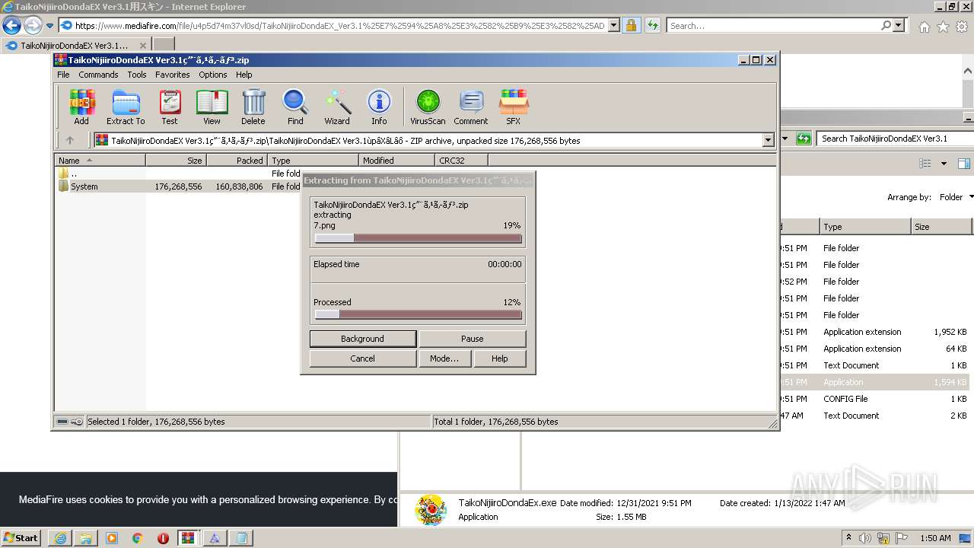This screenshot has height=548, width=974.
Task: Create SFX self-extracting archive
Action: 514,107
